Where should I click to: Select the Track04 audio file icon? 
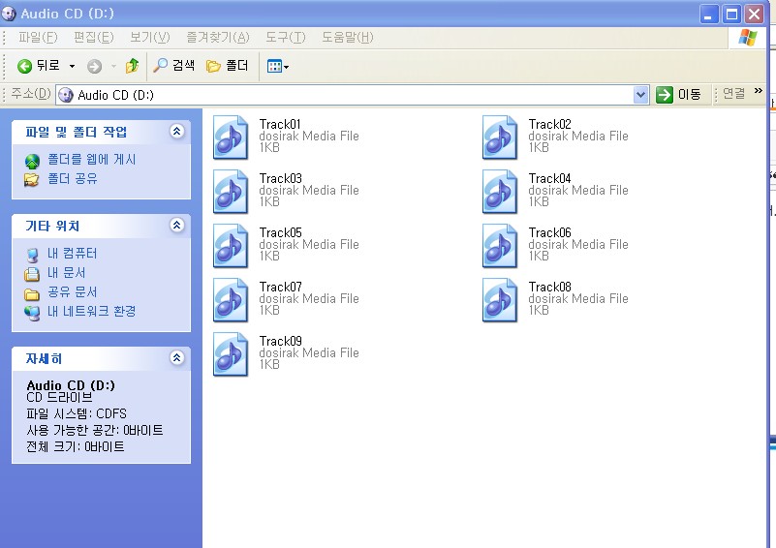pos(500,192)
